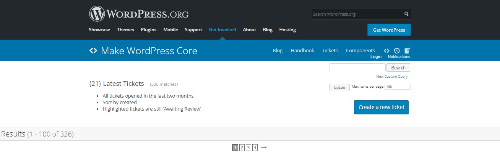Open the About menu item
Screen dimensions: 500x159
point(249,30)
